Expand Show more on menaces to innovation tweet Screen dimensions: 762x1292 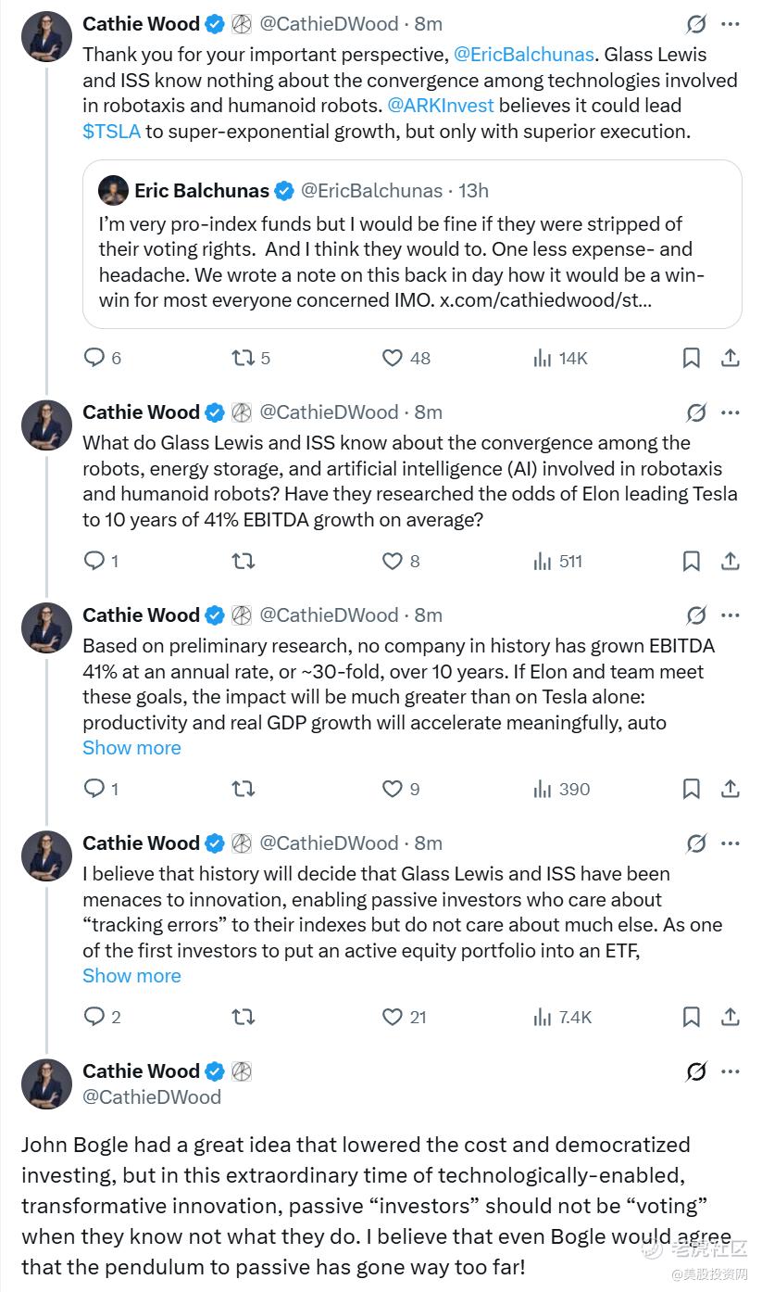coord(131,976)
